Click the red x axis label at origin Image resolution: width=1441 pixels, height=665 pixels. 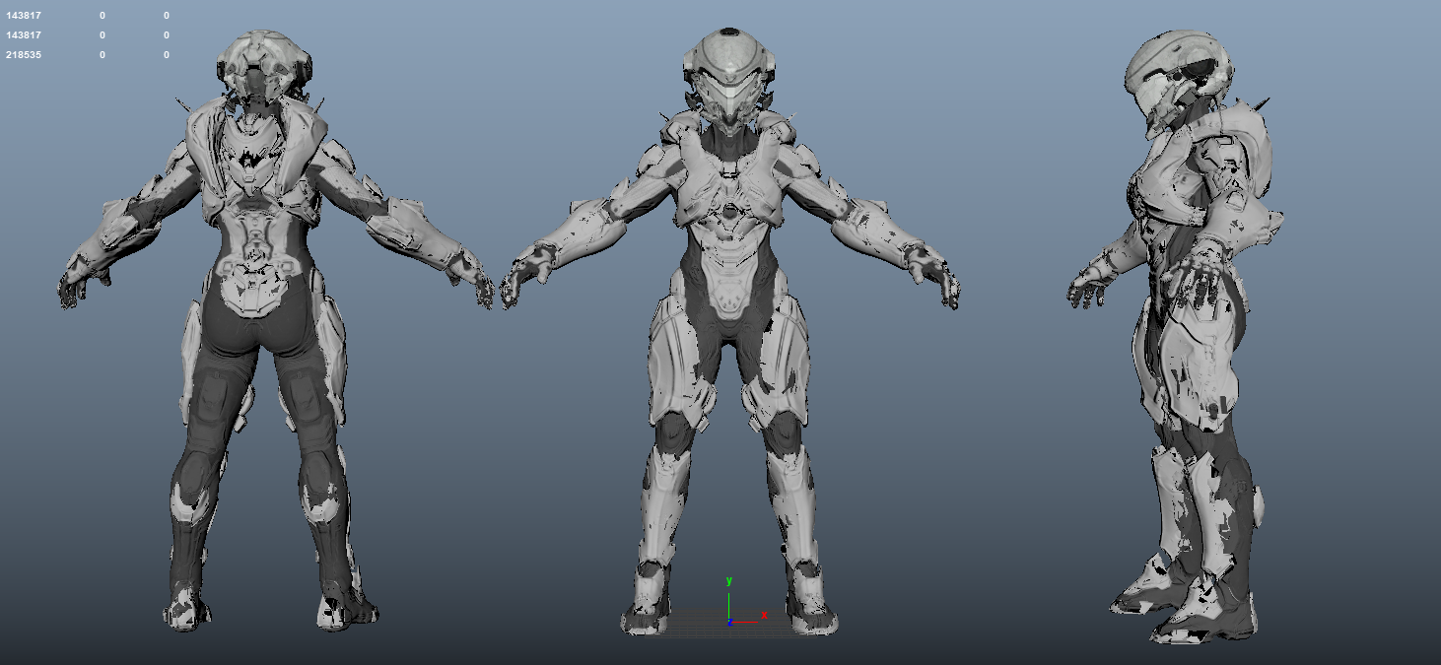[x=764, y=616]
